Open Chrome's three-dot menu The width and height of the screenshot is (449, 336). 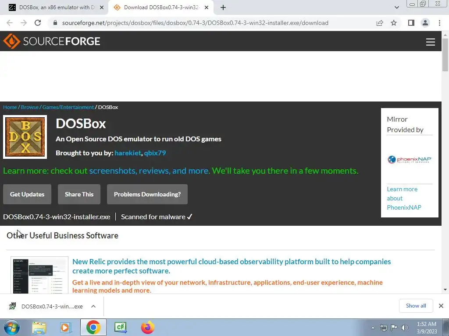[x=439, y=23]
